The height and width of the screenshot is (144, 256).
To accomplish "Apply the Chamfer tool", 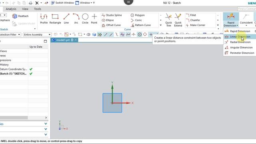I will (193, 20).
